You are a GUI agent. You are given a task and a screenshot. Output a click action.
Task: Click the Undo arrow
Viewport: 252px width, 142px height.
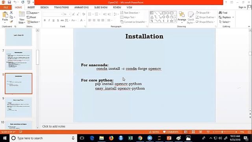tap(15, 2)
